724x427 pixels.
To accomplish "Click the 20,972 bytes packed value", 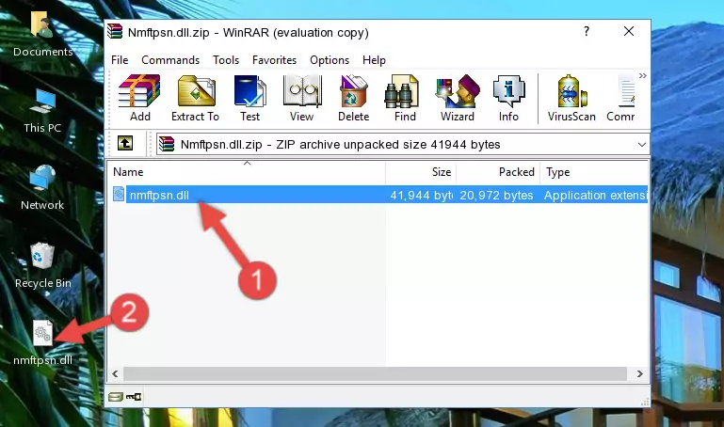I will (x=496, y=195).
